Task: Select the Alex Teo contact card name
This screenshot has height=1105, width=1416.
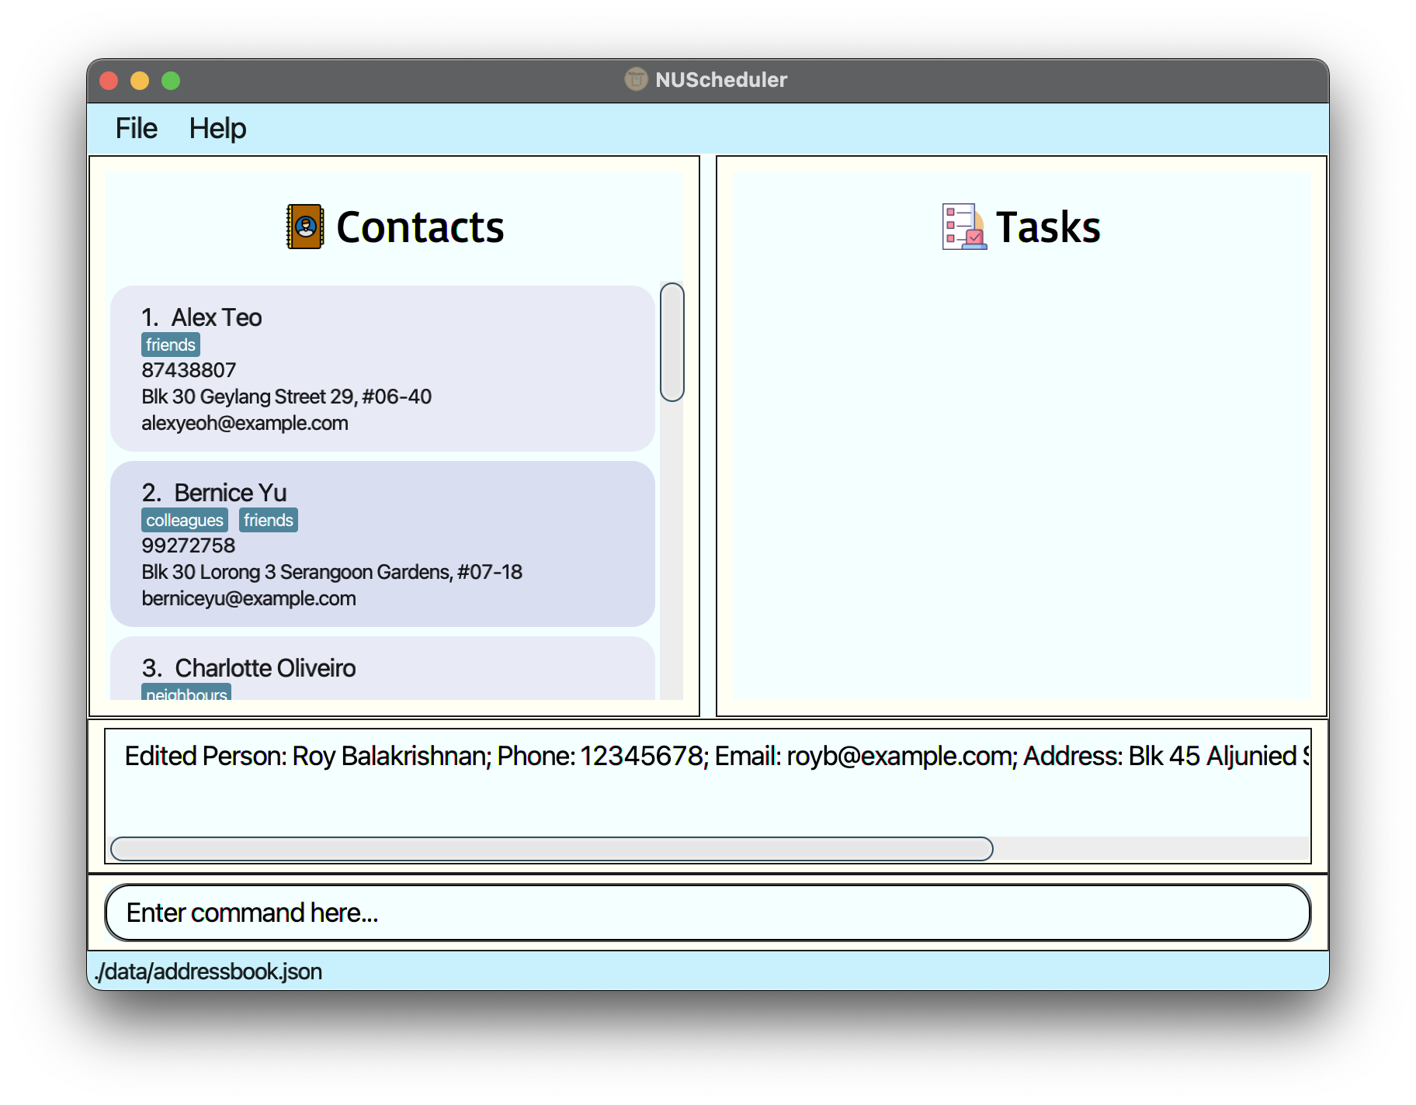Action: coord(217,317)
